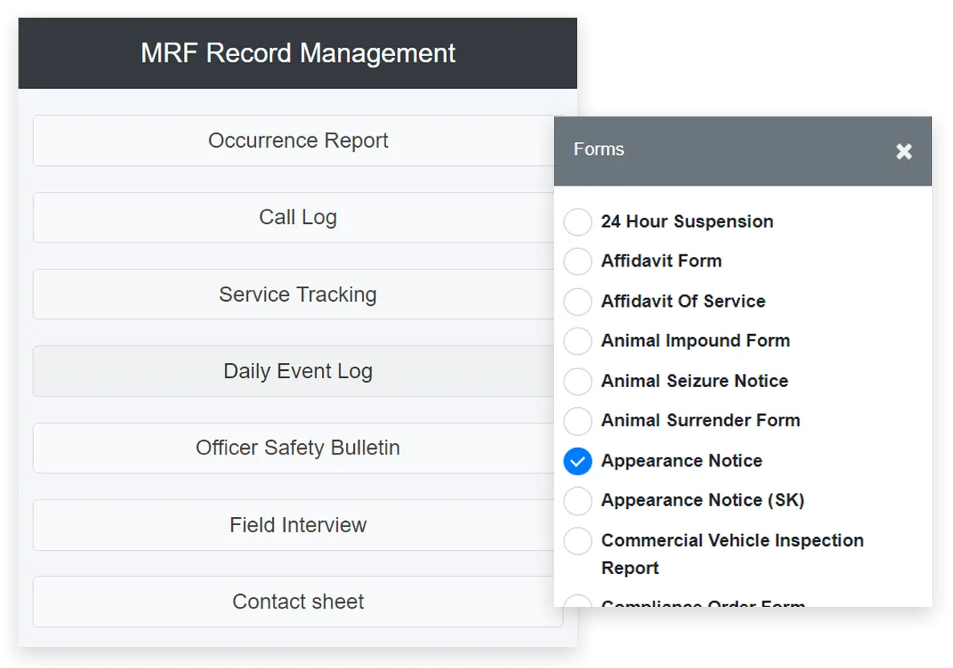Click the Animal Seizure Notice label text
The image size is (953, 668).
694,381
